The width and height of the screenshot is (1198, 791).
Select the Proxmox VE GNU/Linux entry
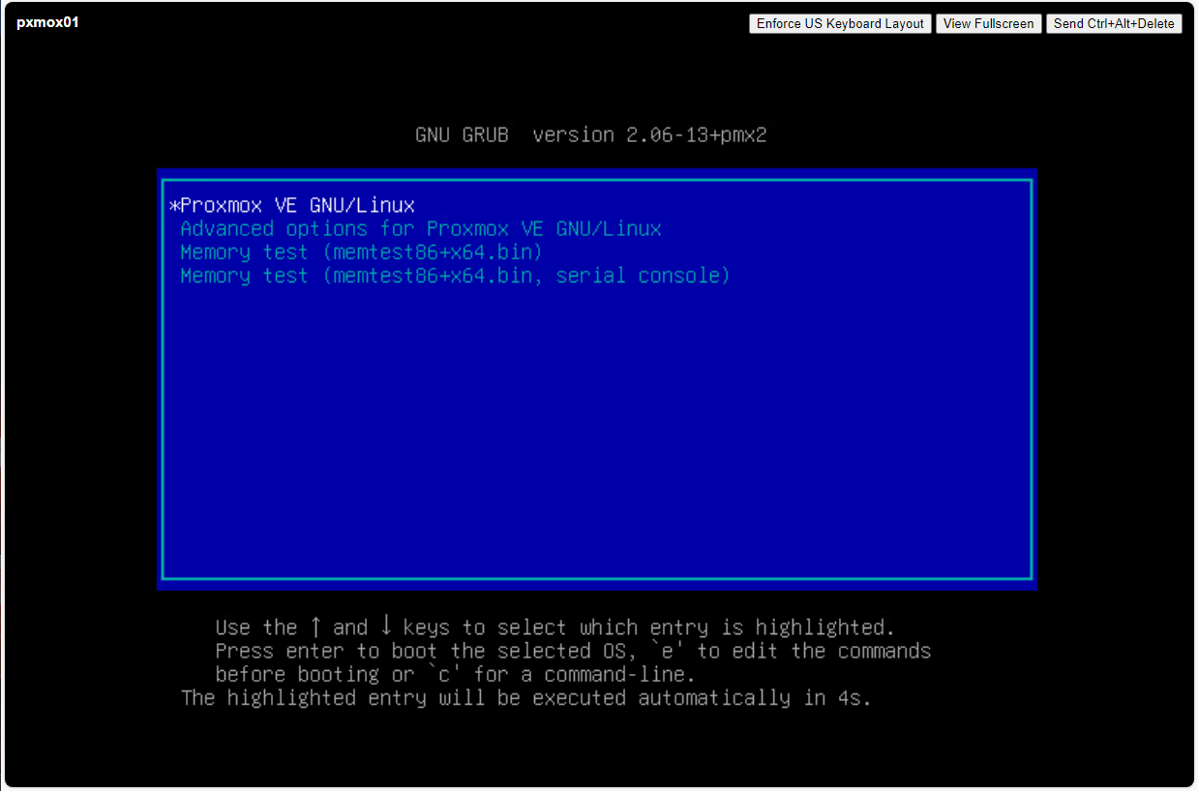tap(292, 205)
